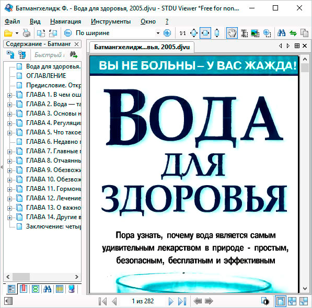Open the Файл menu

pos(13,21)
